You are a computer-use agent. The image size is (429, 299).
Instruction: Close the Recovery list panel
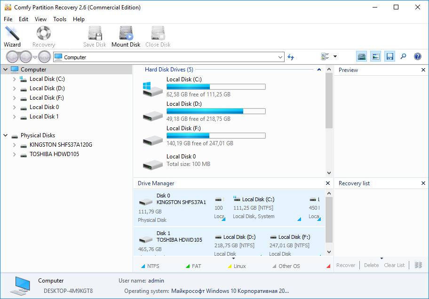point(423,183)
